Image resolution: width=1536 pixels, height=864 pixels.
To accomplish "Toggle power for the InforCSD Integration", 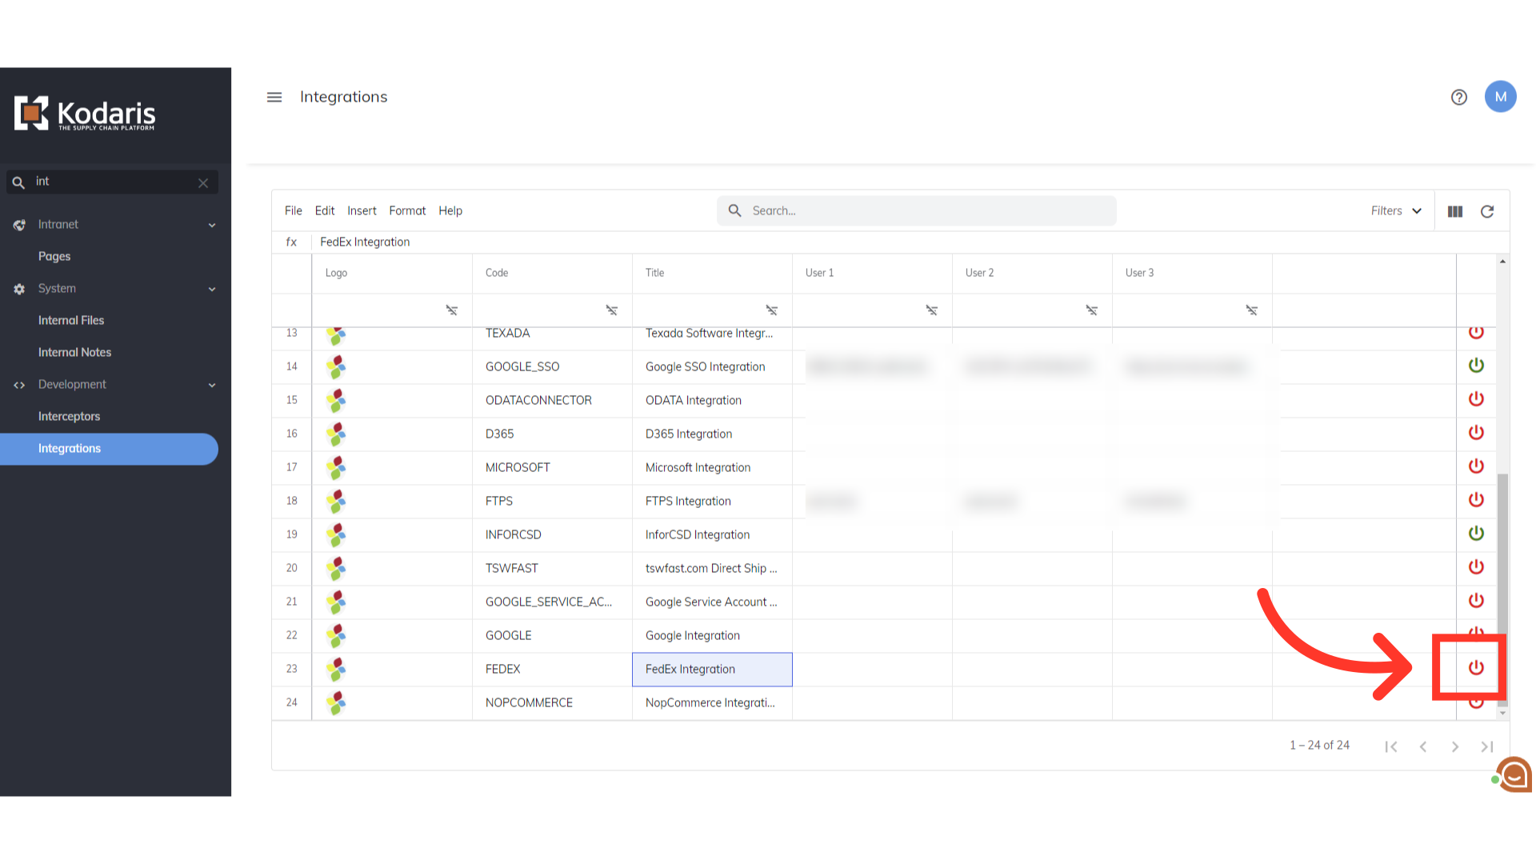I will click(x=1476, y=534).
